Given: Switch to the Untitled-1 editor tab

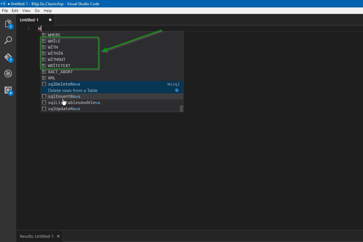Looking at the screenshot, I should coord(29,20).
